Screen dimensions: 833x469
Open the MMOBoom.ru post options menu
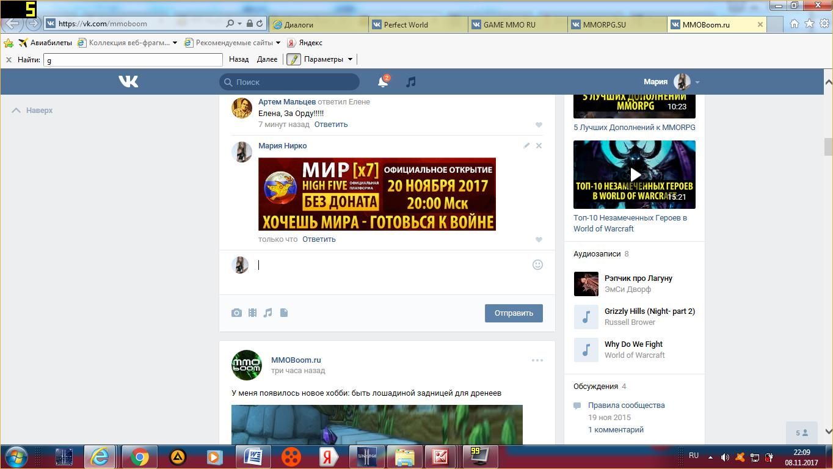tap(537, 360)
